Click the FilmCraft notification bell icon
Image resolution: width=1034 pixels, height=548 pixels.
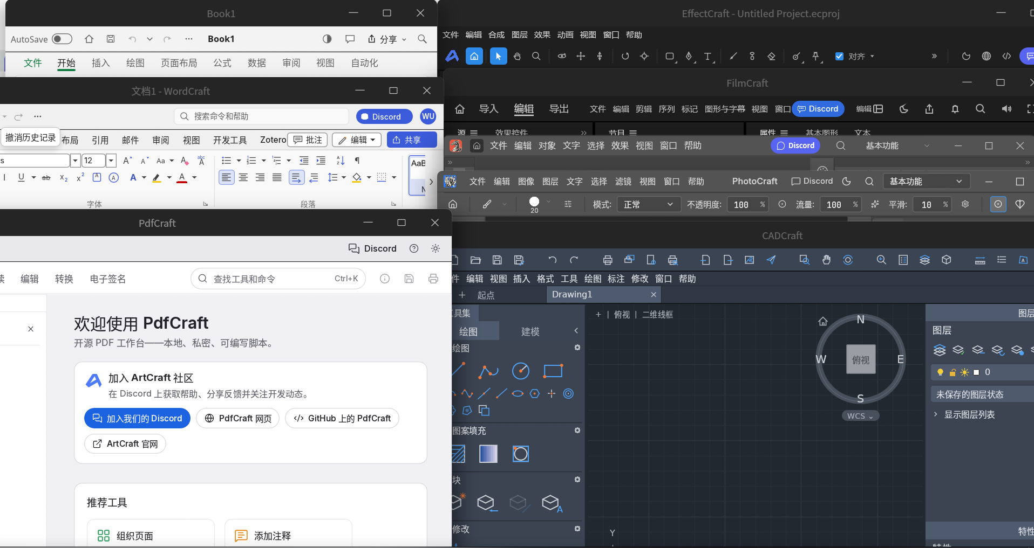coord(955,109)
